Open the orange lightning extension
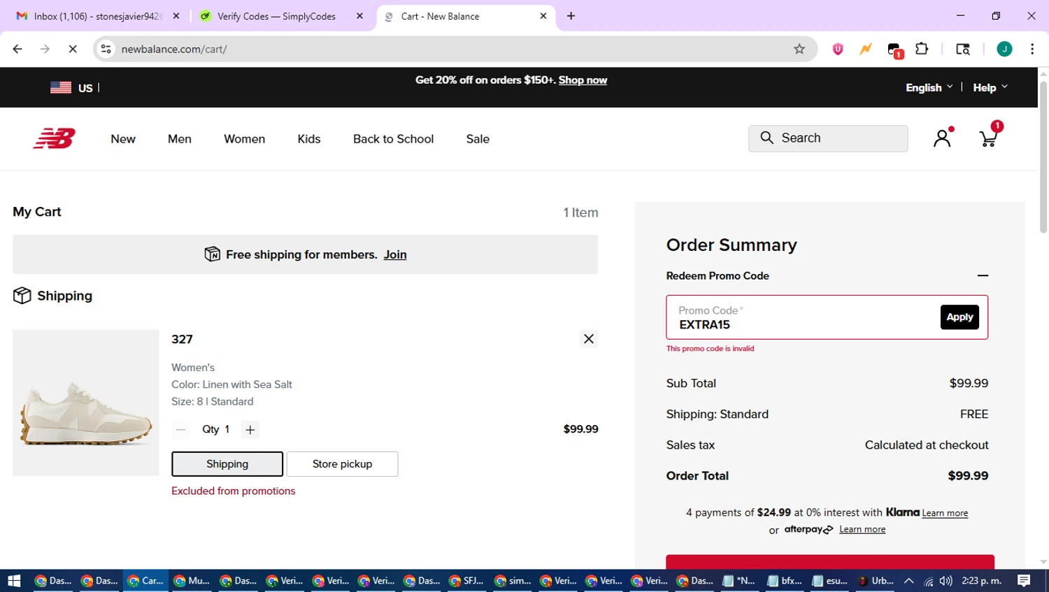The height and width of the screenshot is (592, 1049). coord(866,49)
